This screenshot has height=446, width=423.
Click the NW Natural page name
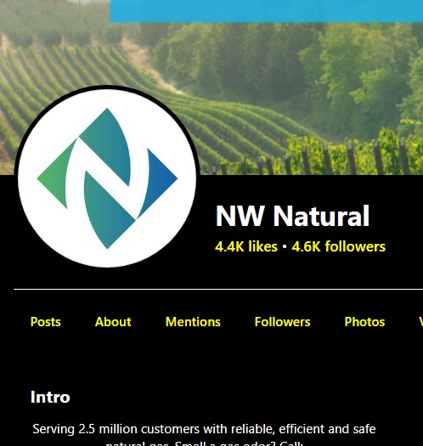click(x=292, y=216)
